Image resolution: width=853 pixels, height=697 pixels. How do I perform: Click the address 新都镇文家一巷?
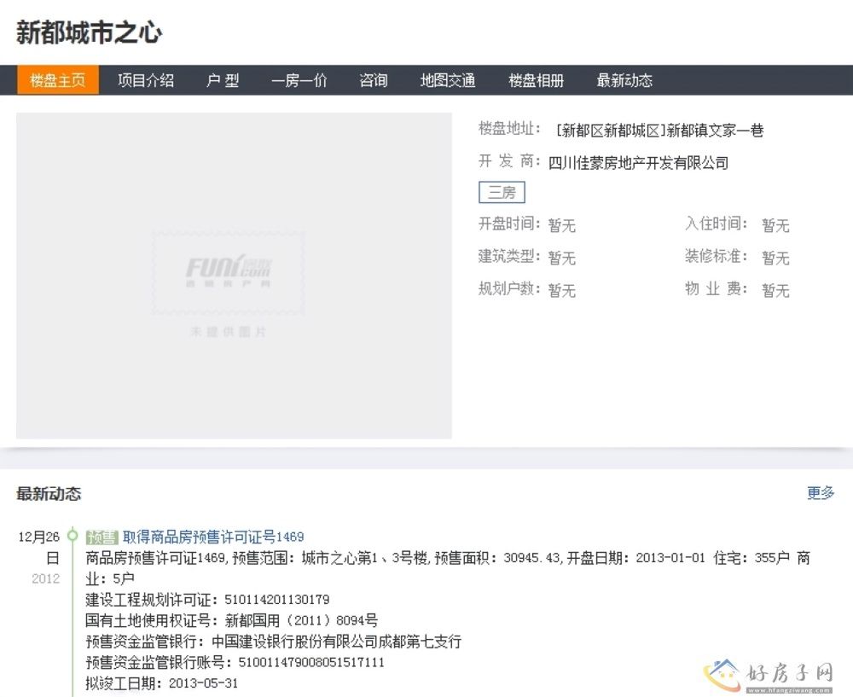tap(715, 131)
